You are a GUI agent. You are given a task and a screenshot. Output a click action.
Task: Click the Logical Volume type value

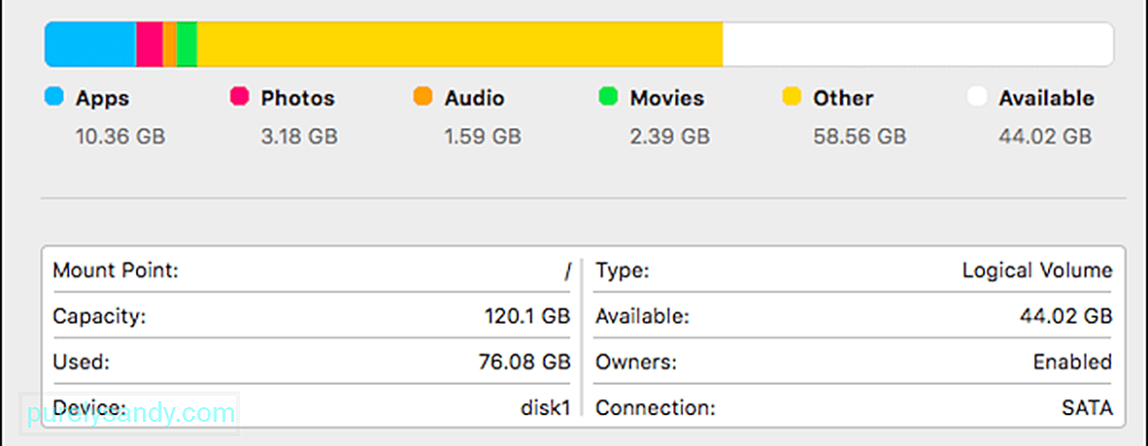1037,271
